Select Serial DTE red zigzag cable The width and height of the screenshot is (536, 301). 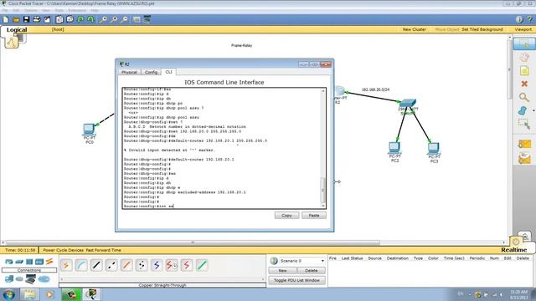pos(187,265)
